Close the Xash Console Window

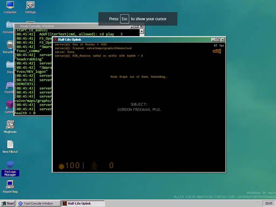click(x=141, y=26)
